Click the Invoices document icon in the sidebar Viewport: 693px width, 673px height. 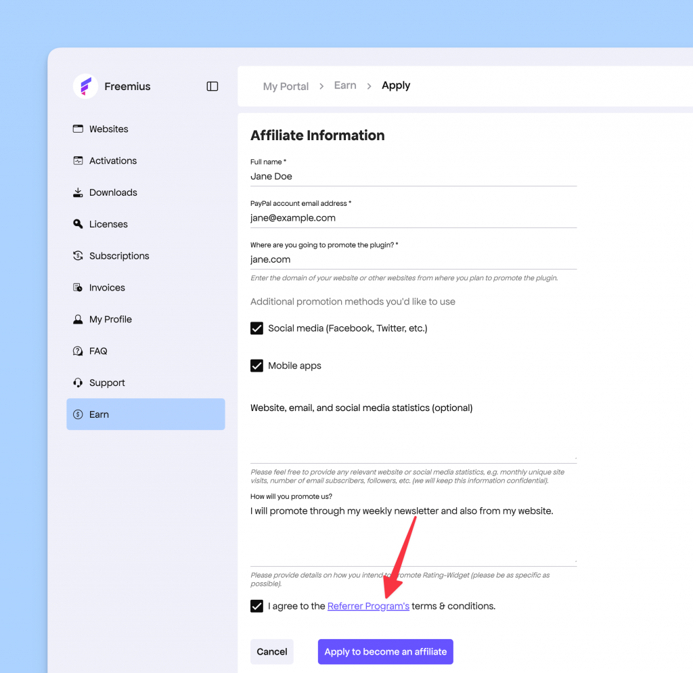pos(78,288)
